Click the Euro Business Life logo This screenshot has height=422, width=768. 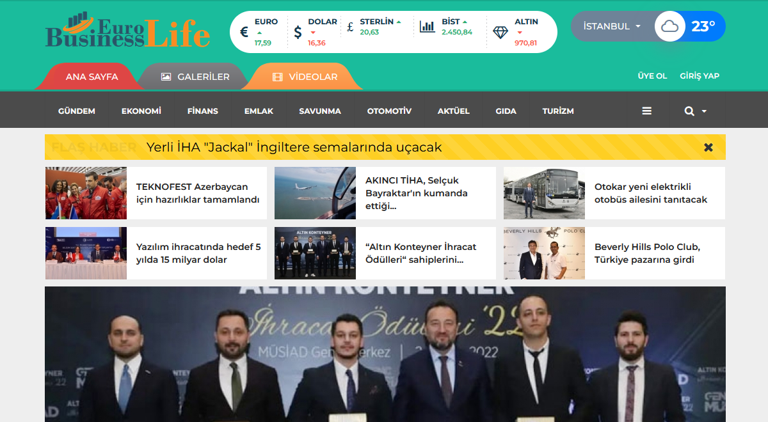point(127,31)
